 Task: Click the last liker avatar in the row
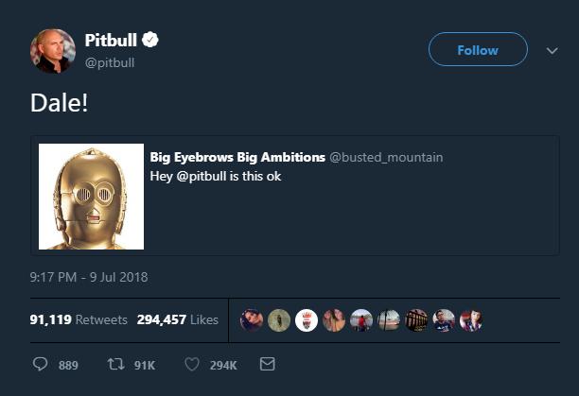tap(470, 320)
